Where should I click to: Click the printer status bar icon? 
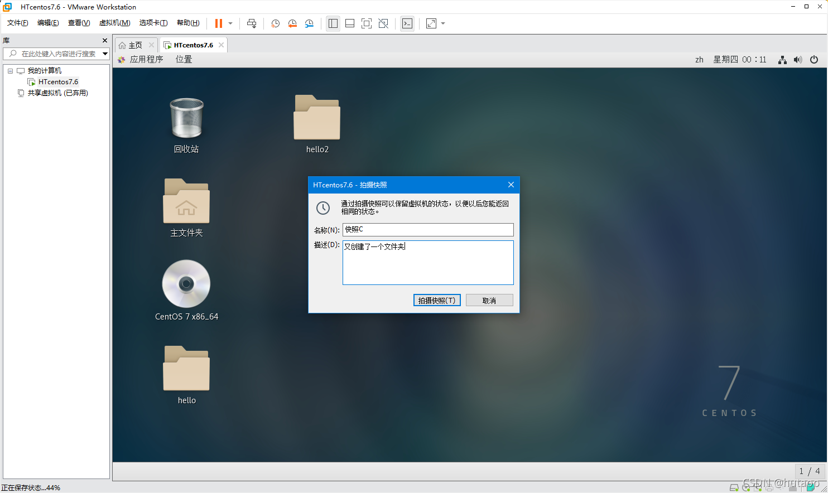coord(769,489)
